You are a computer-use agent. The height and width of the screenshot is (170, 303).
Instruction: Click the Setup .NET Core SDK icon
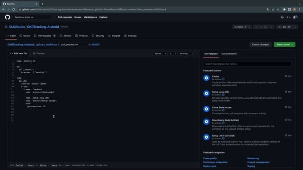tap(206, 137)
